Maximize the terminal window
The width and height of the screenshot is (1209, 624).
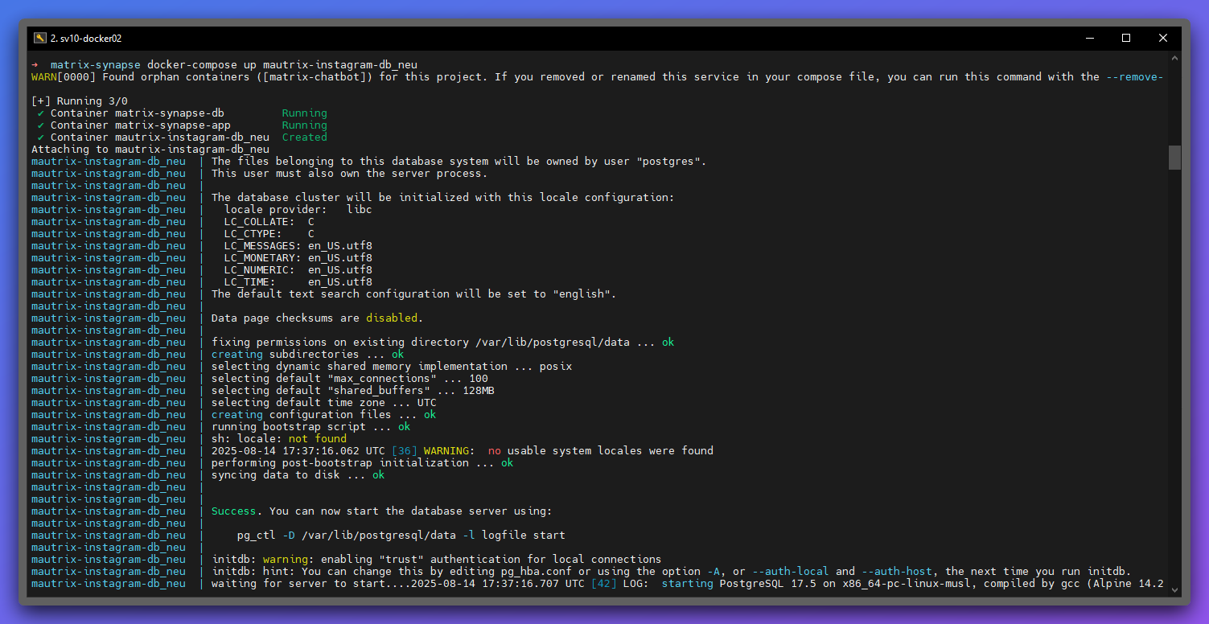1125,37
